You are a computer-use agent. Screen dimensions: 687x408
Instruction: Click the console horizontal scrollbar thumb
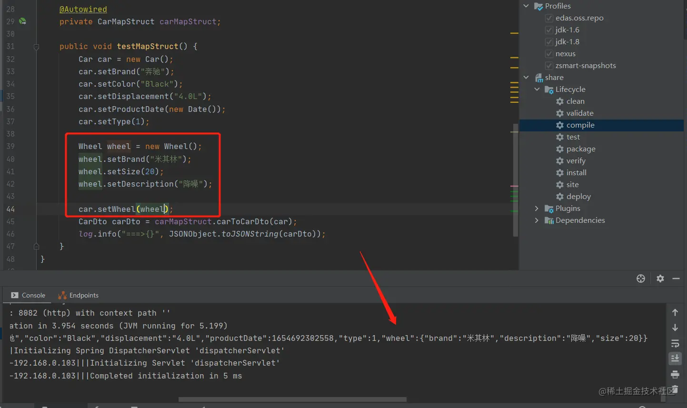point(292,399)
